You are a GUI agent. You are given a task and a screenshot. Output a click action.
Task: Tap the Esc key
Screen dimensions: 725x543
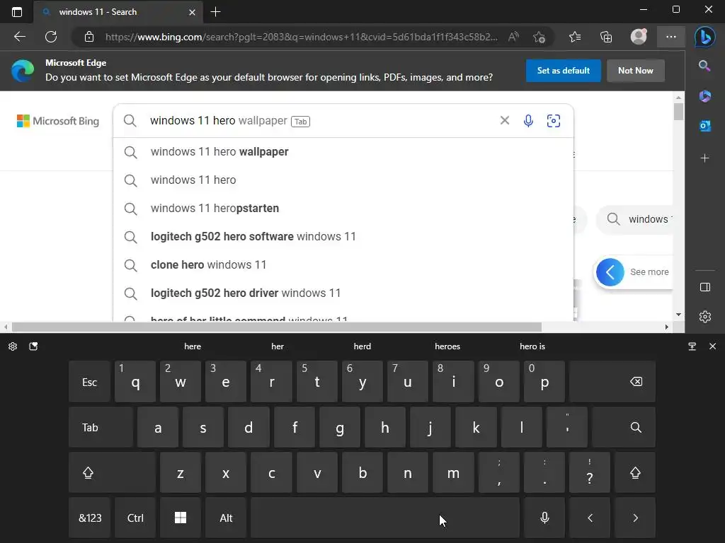point(90,381)
